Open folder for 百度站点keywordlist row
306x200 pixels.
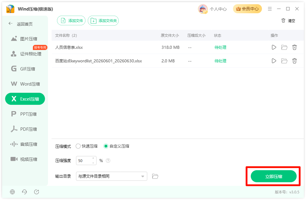coord(284,61)
